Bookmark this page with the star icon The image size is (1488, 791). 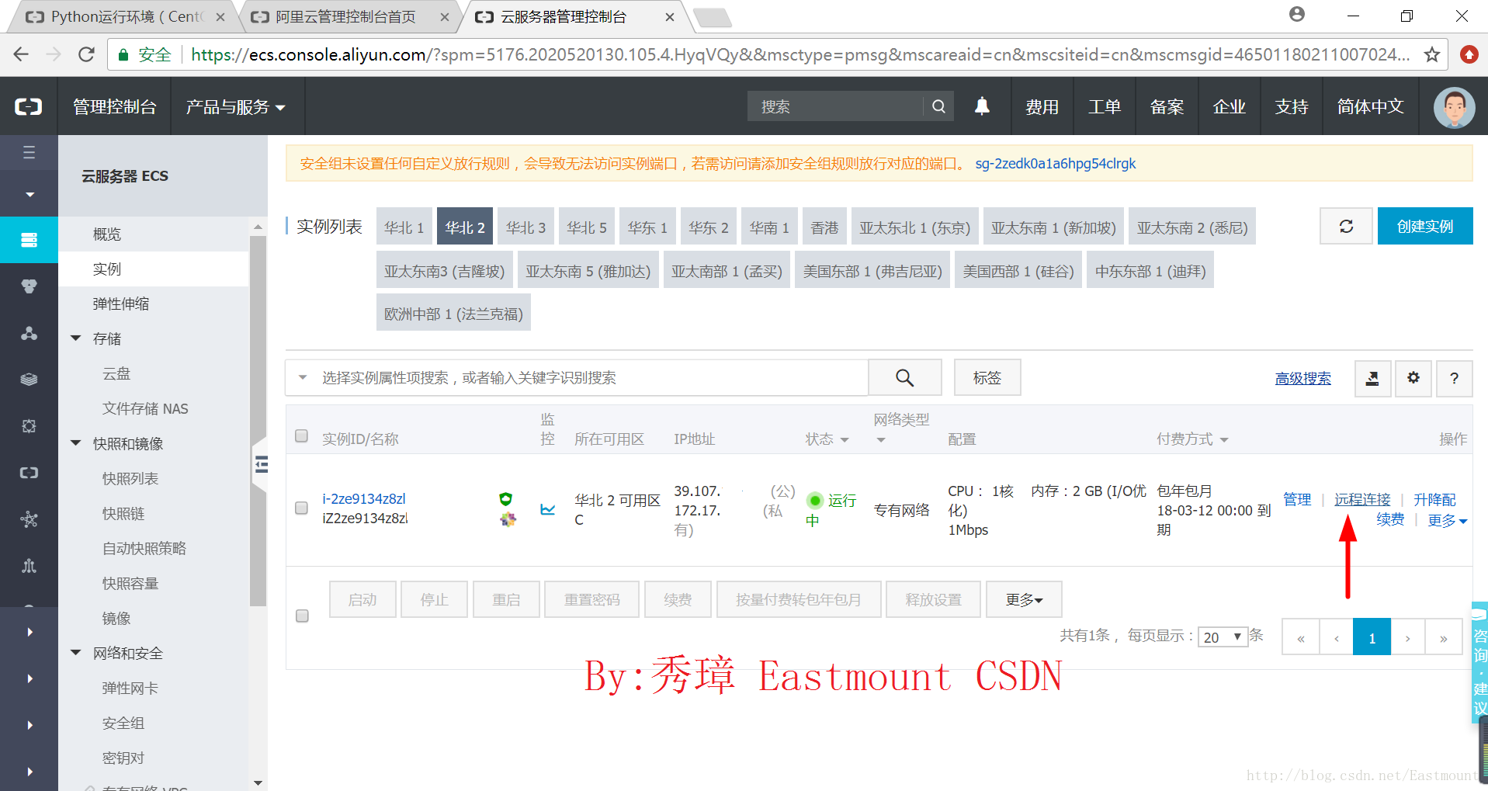(x=1432, y=54)
